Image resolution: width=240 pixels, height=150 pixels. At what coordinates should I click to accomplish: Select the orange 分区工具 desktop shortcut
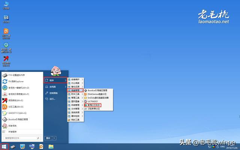click(x=6, y=34)
